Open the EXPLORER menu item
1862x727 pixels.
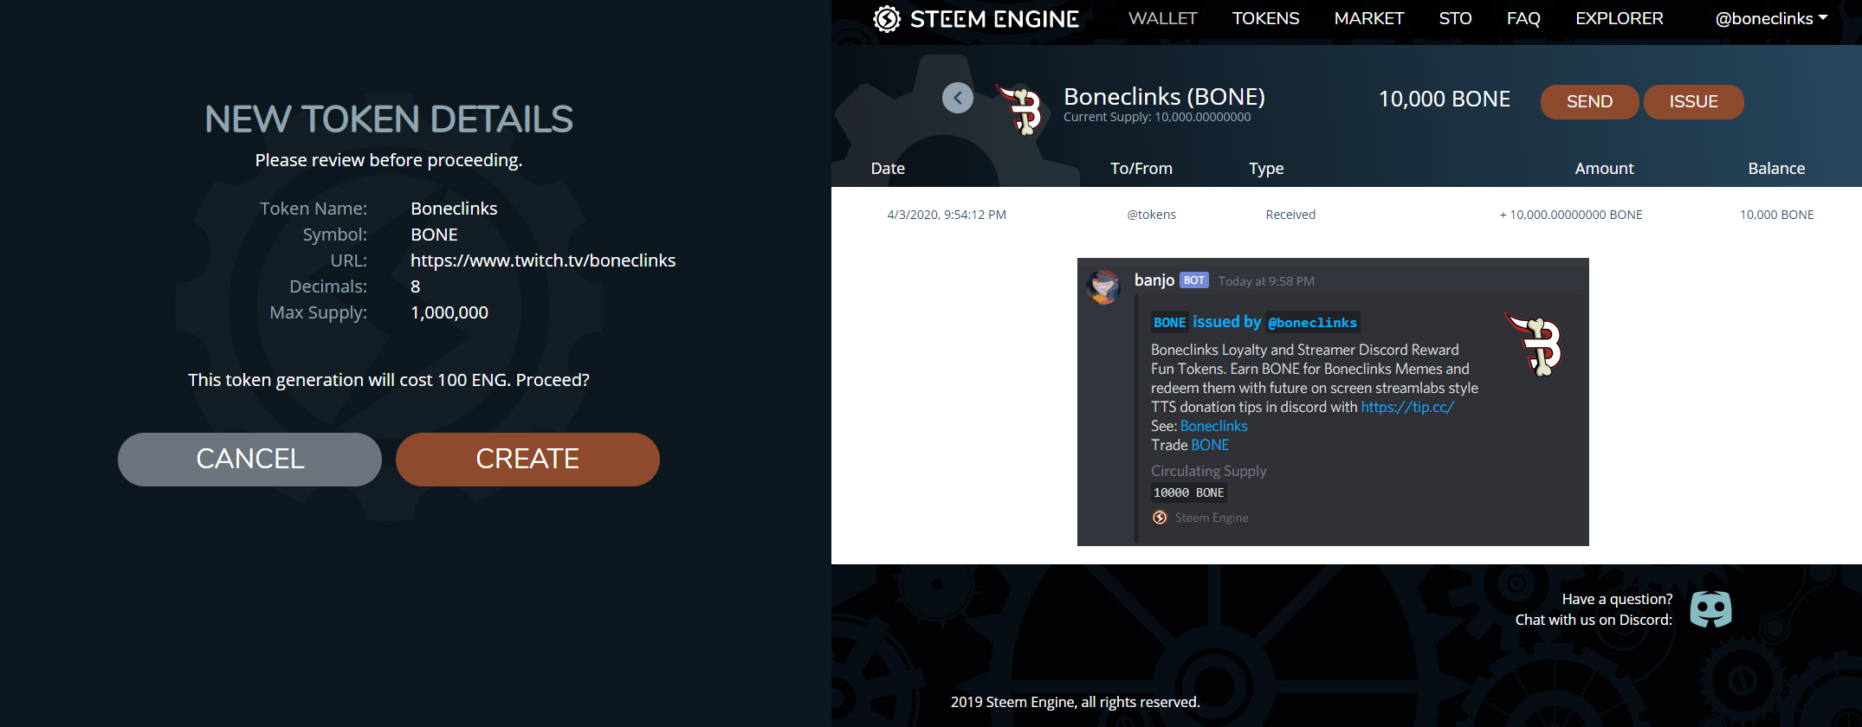(1619, 18)
